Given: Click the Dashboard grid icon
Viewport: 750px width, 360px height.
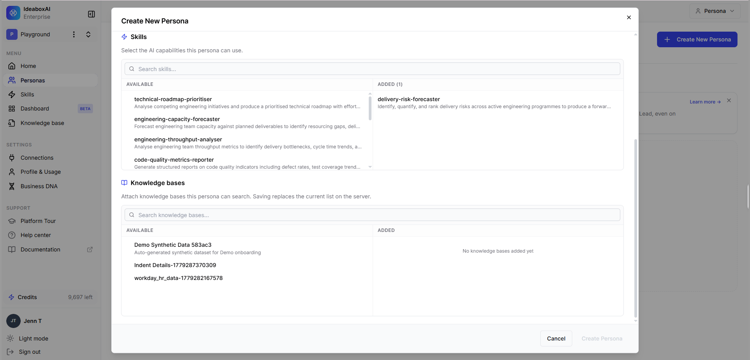Looking at the screenshot, I should coord(12,109).
